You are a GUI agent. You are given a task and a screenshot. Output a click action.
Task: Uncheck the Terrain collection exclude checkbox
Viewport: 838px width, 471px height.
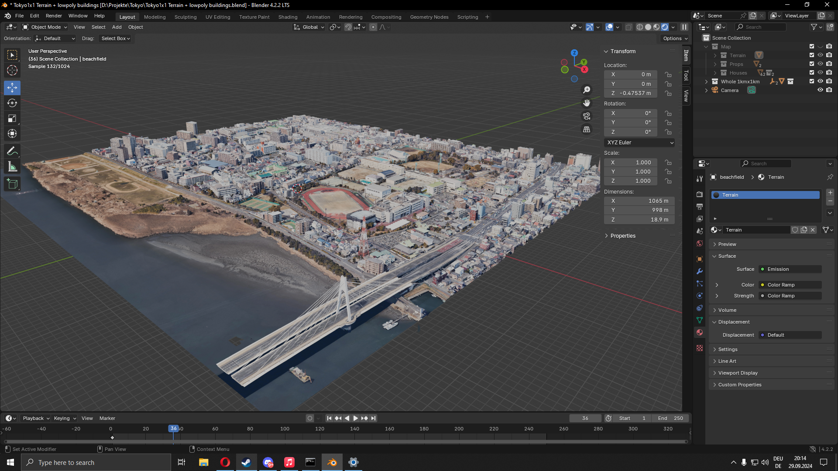pos(812,55)
